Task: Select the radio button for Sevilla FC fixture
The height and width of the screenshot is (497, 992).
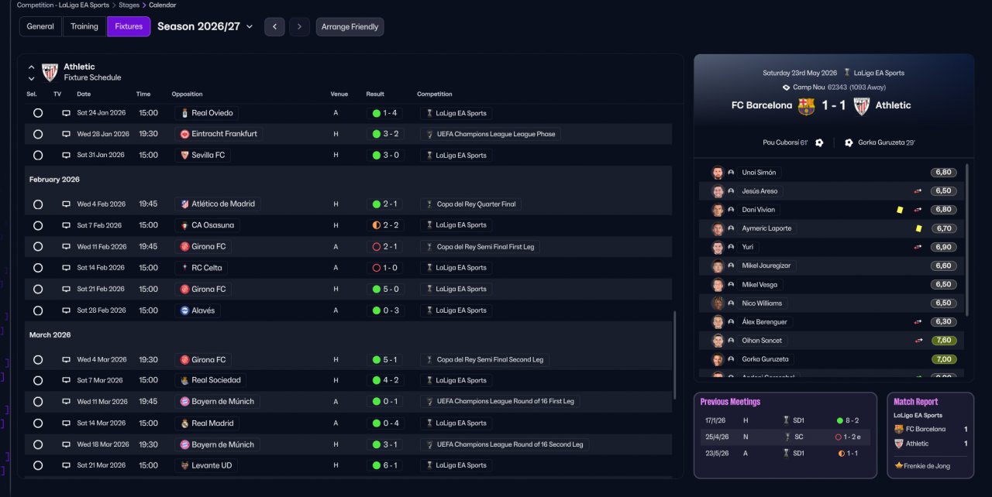Action: (x=38, y=155)
